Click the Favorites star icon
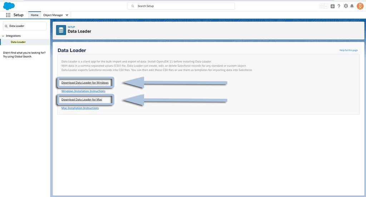The height and width of the screenshot is (197, 366). point(322,6)
